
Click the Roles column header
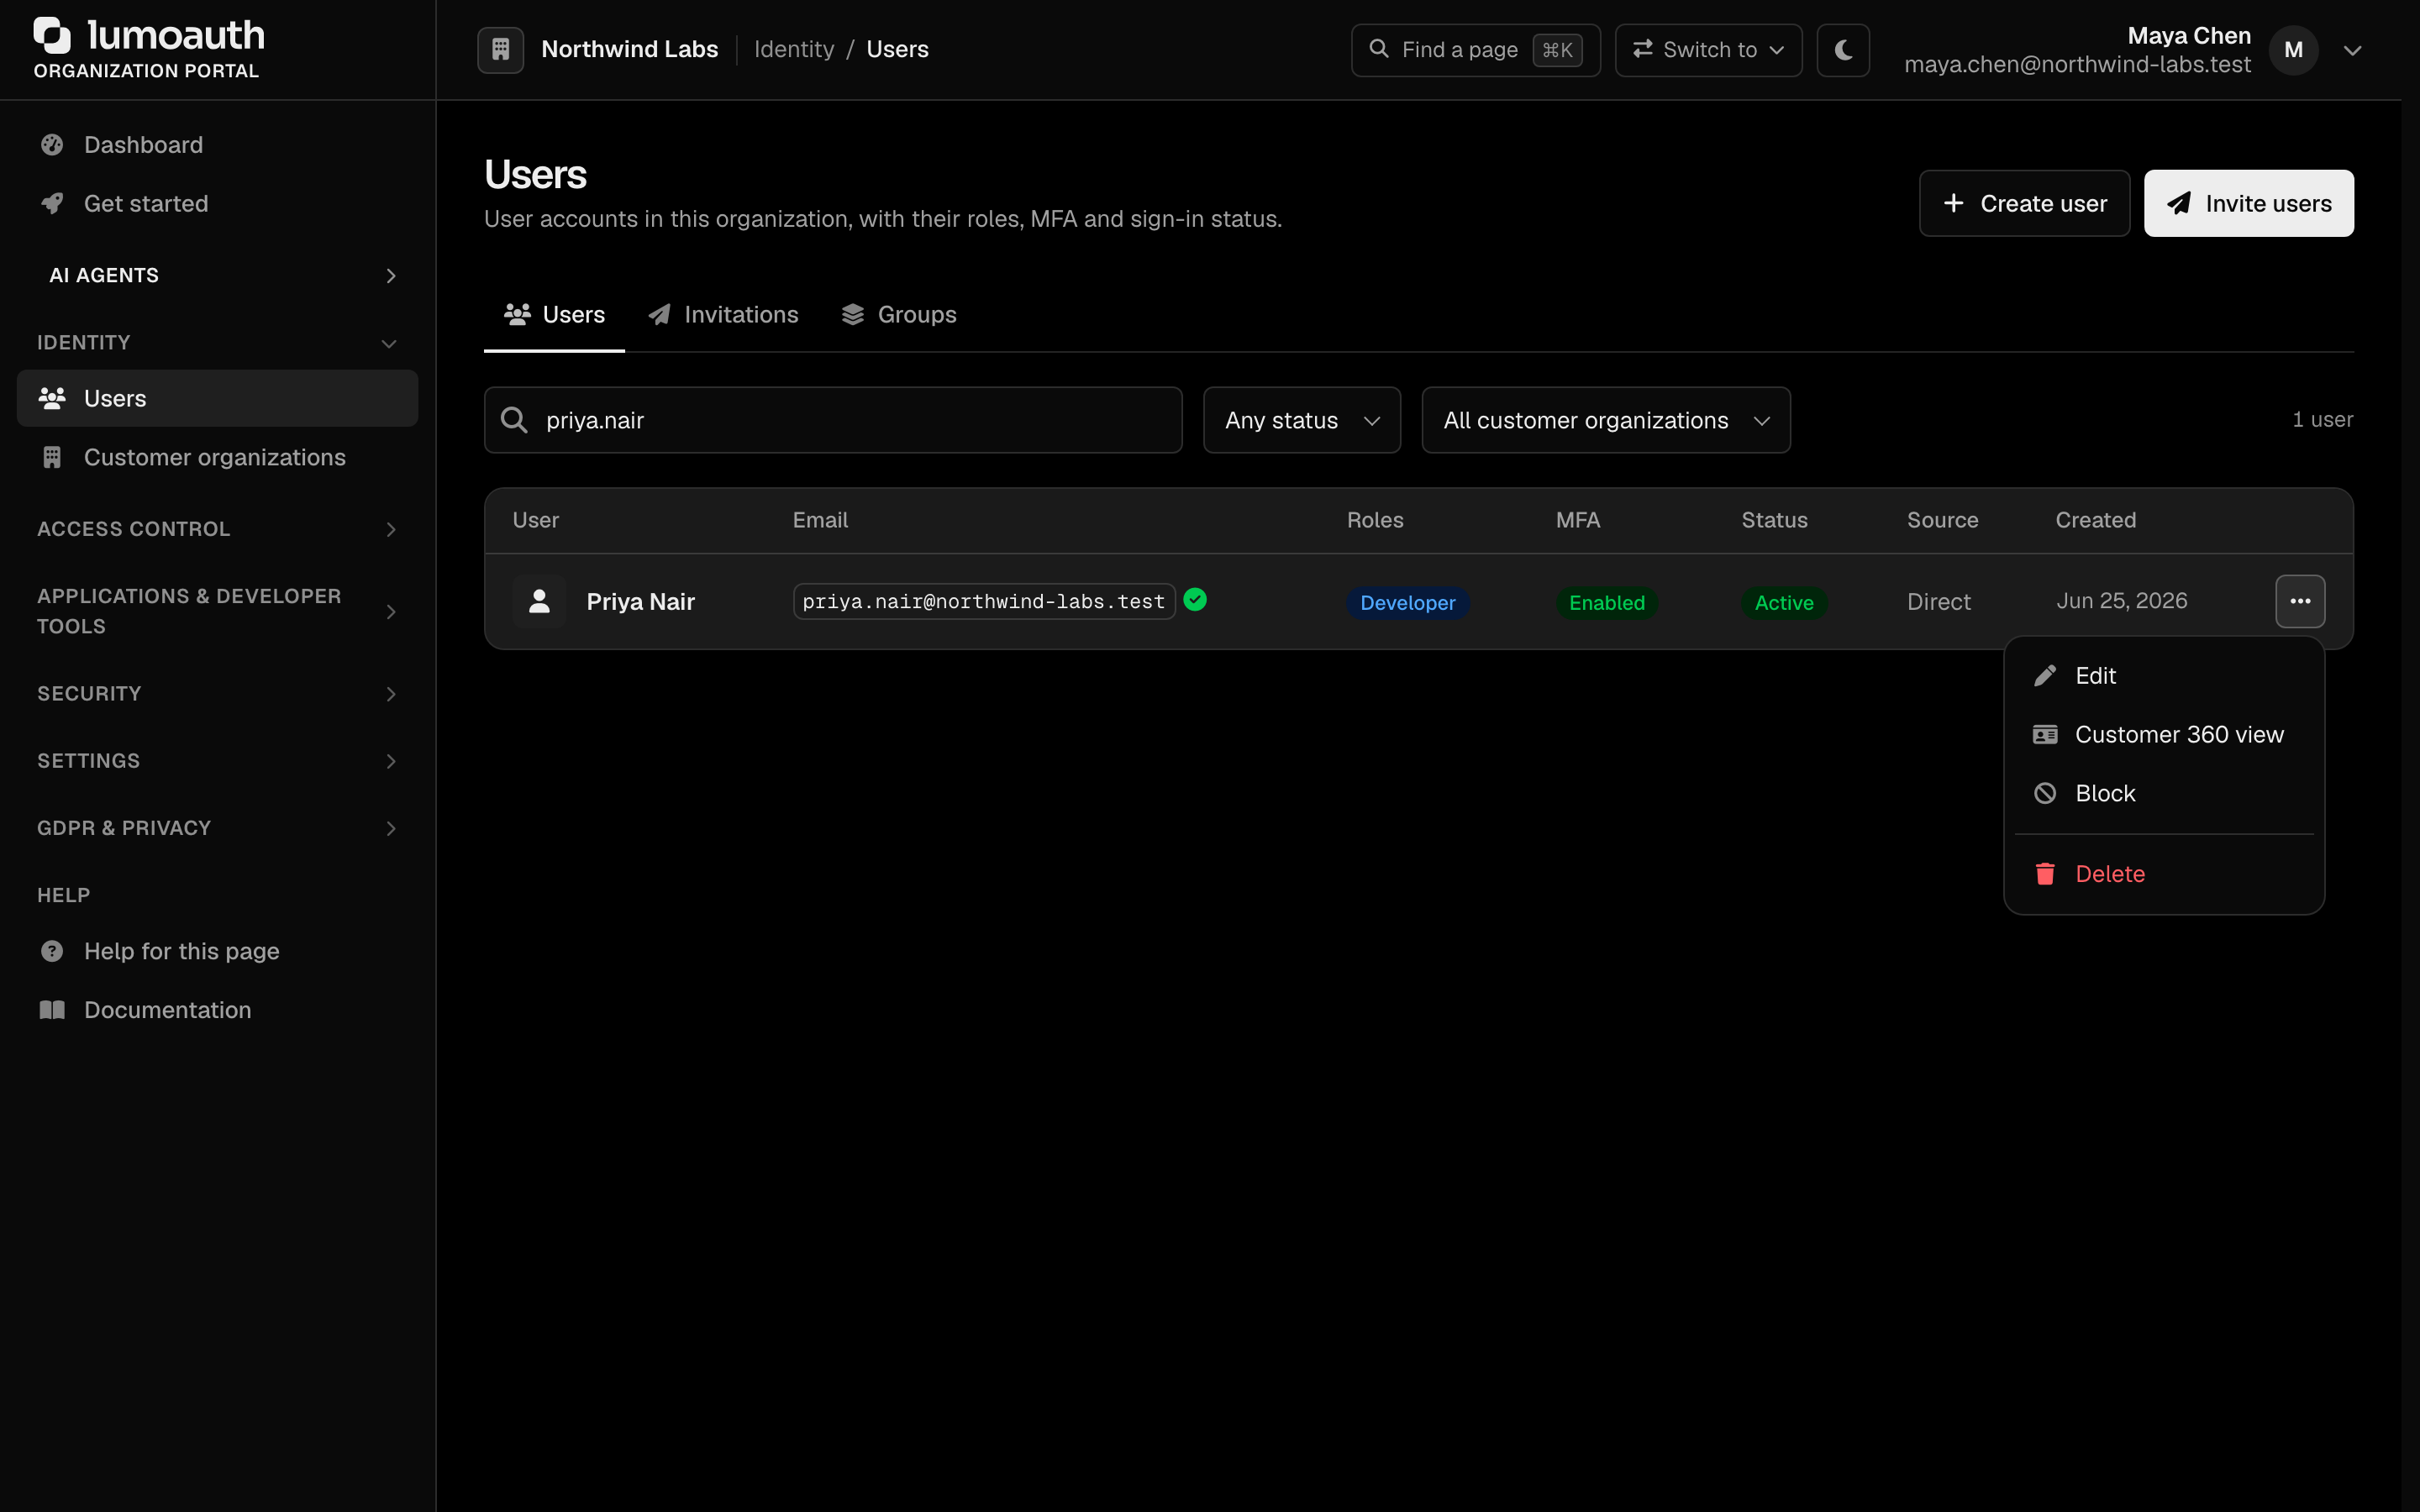point(1375,520)
